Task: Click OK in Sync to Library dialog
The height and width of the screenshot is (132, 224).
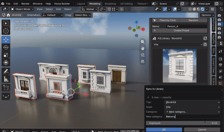Action: tap(164, 130)
